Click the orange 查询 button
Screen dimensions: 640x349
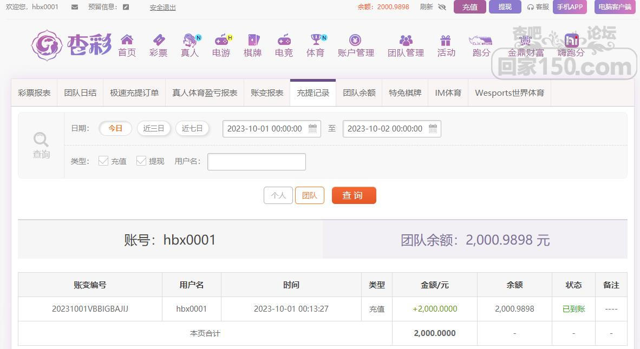point(354,195)
